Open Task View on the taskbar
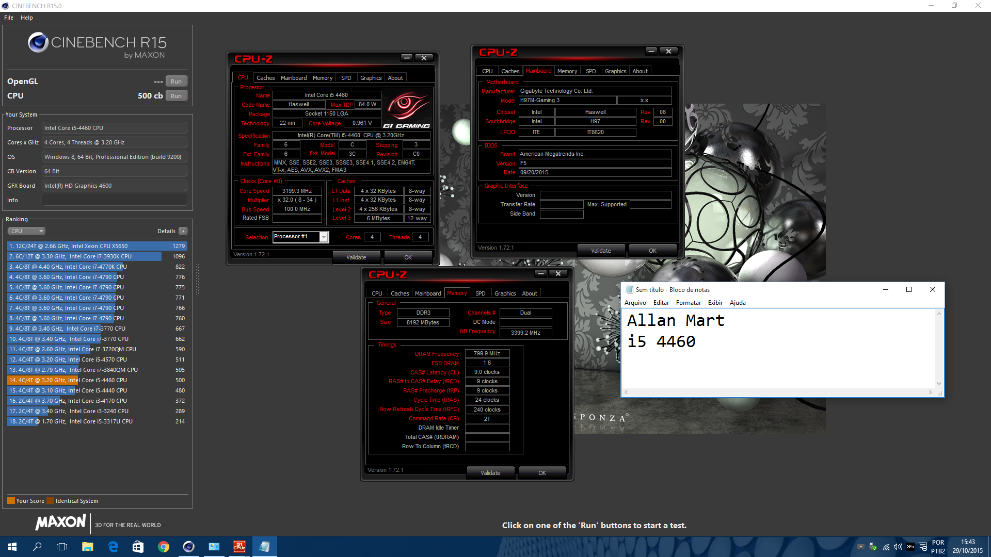The width and height of the screenshot is (991, 557). point(62,547)
